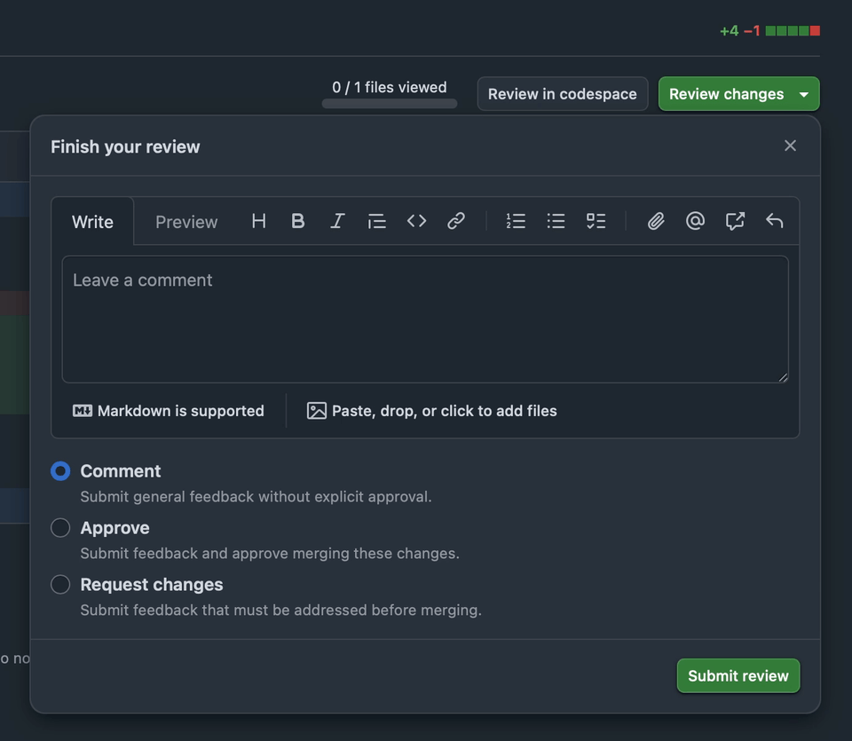This screenshot has width=852, height=741.
Task: Insert a quote block
Action: [x=376, y=221]
